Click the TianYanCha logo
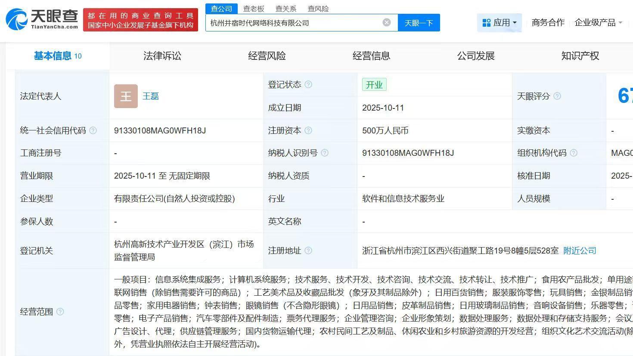The height and width of the screenshot is (356, 633). pos(42,19)
